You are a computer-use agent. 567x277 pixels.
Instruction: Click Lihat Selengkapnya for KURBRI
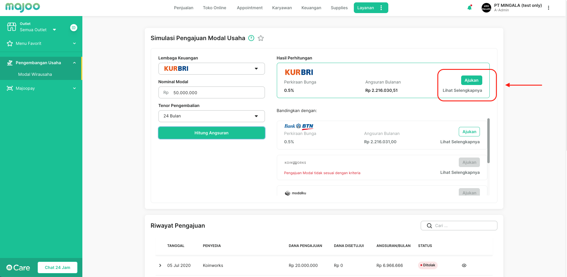point(462,90)
